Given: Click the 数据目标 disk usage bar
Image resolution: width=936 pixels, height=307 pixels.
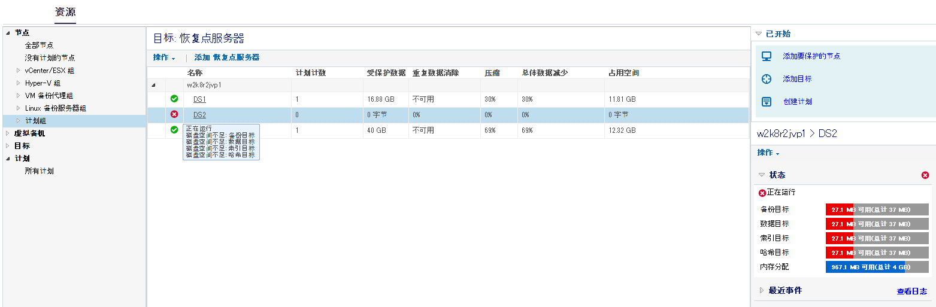Looking at the screenshot, I should [877, 224].
